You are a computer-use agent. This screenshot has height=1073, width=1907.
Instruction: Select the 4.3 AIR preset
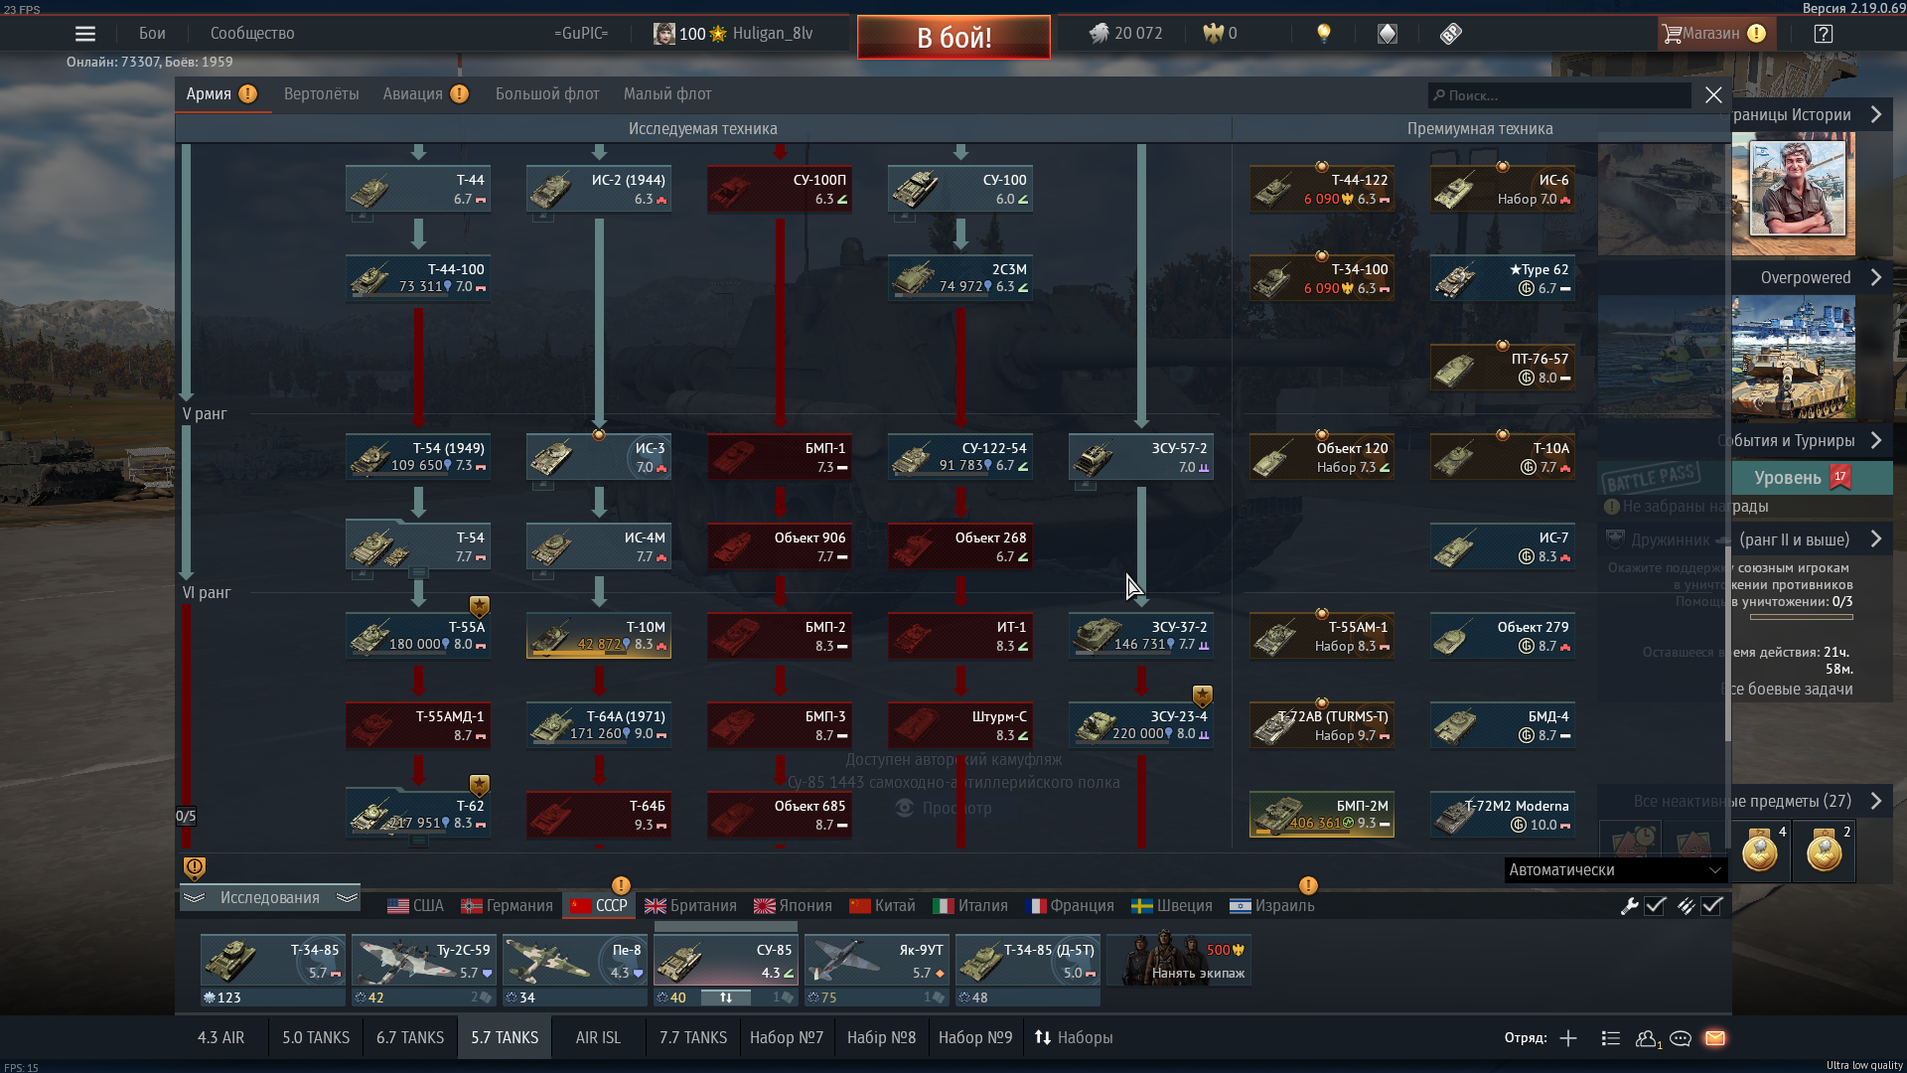tap(220, 1038)
